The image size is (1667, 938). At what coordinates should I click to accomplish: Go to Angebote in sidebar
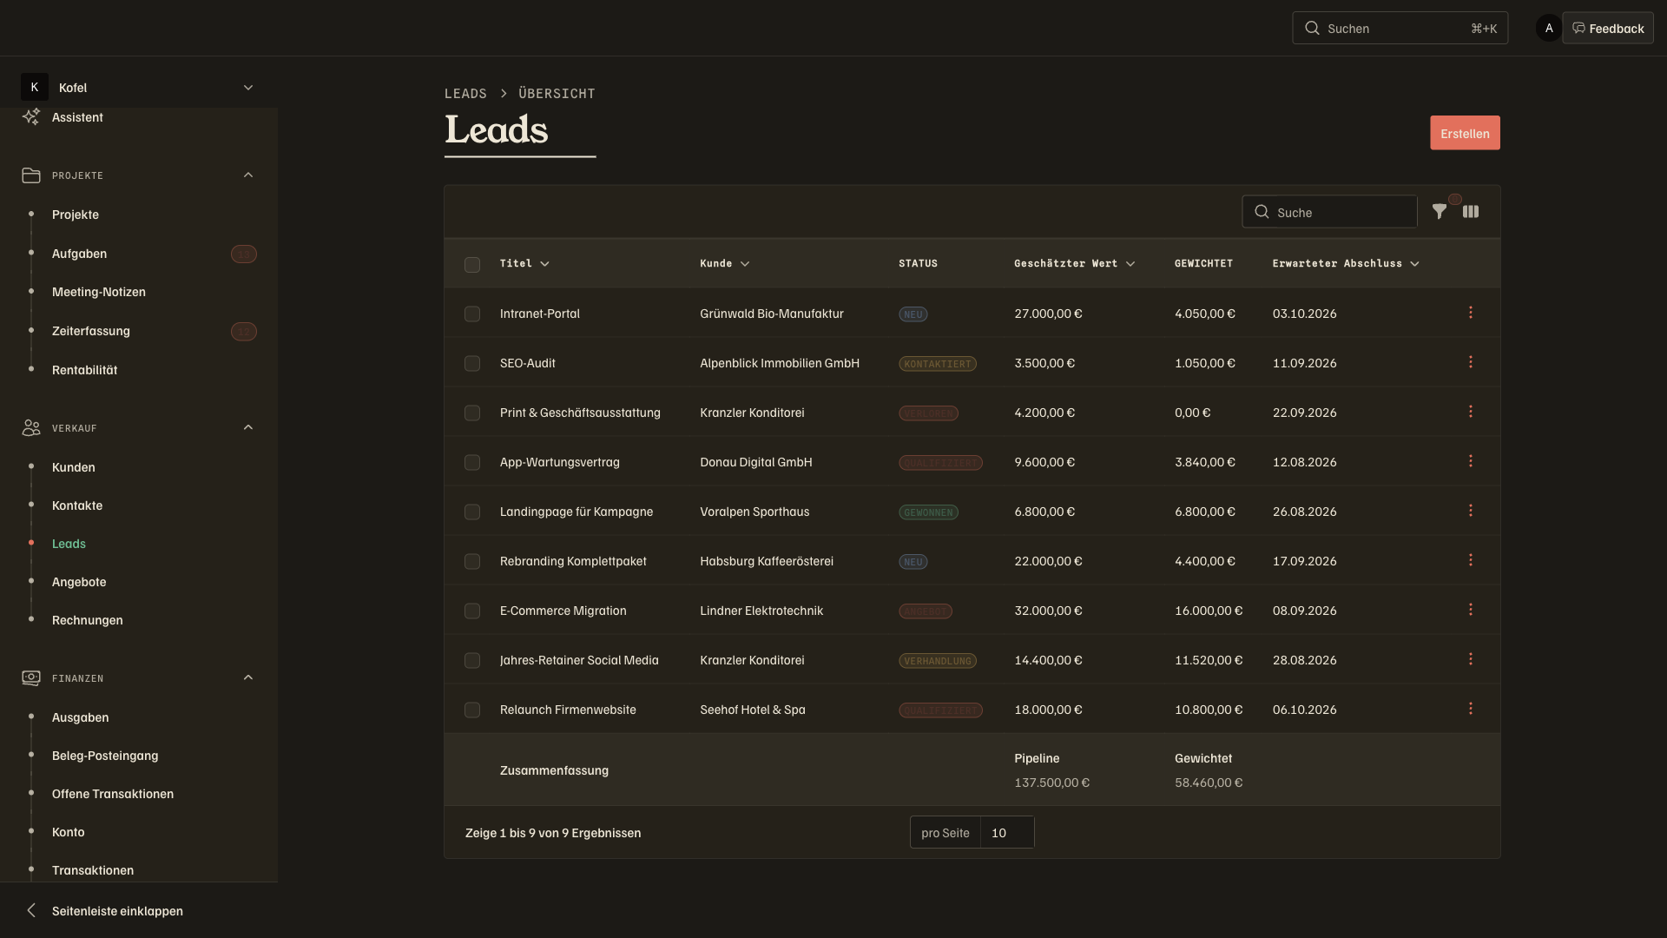point(79,582)
